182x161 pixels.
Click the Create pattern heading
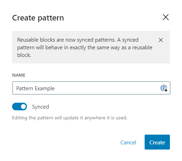[38, 18]
